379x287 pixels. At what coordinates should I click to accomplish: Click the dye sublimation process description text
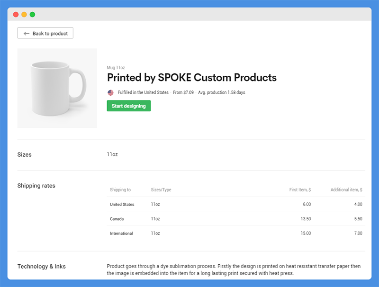234,269
